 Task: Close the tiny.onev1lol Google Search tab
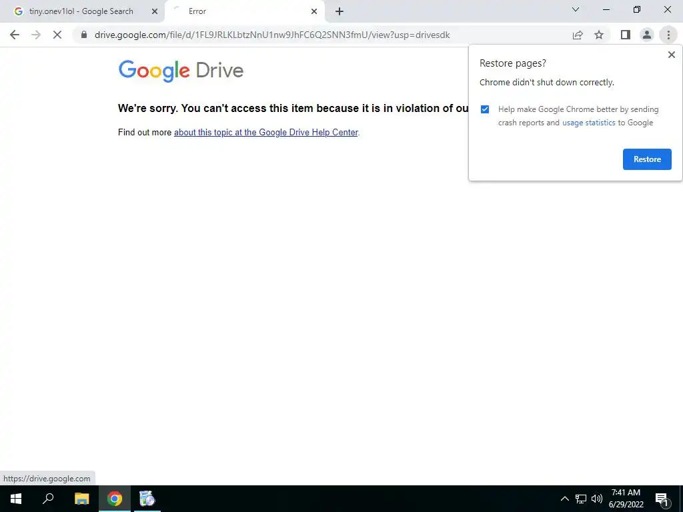[x=155, y=11]
